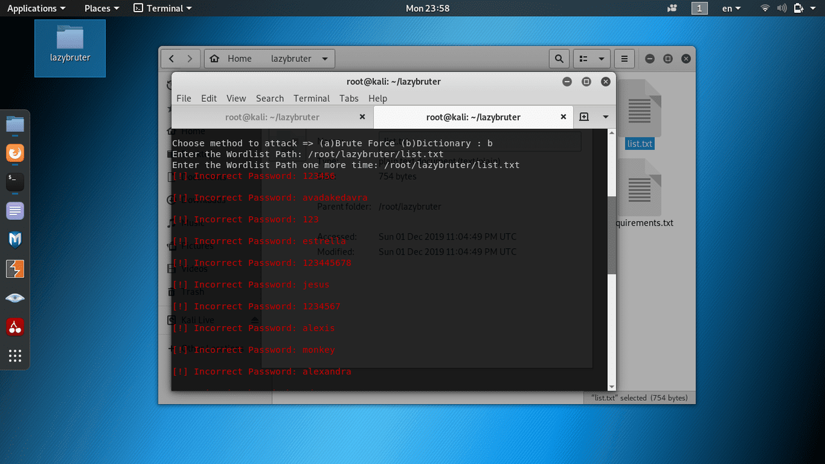The height and width of the screenshot is (464, 825).
Task: Open the terminal File menu
Action: [x=184, y=98]
